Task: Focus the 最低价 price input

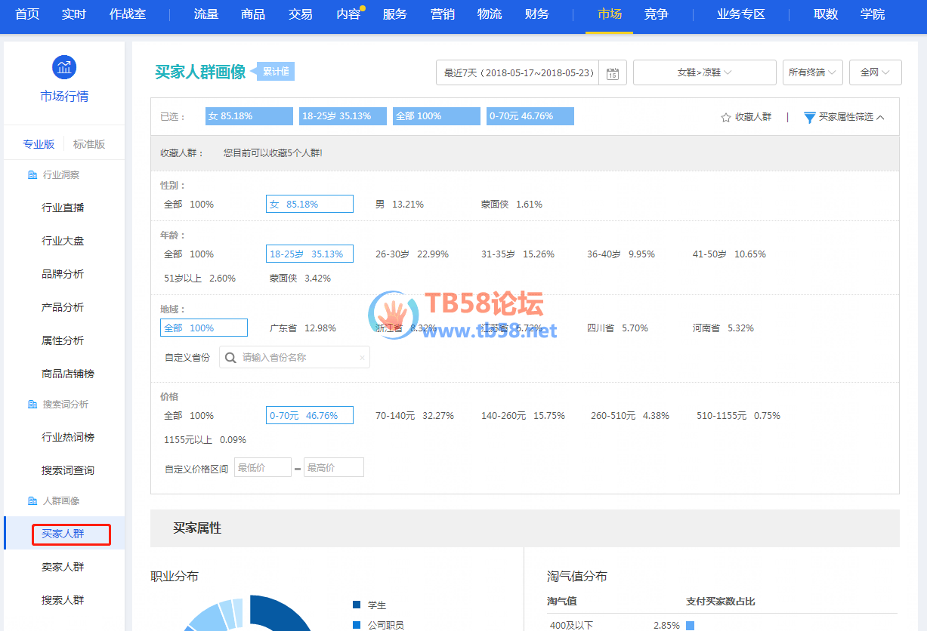Action: coord(263,468)
